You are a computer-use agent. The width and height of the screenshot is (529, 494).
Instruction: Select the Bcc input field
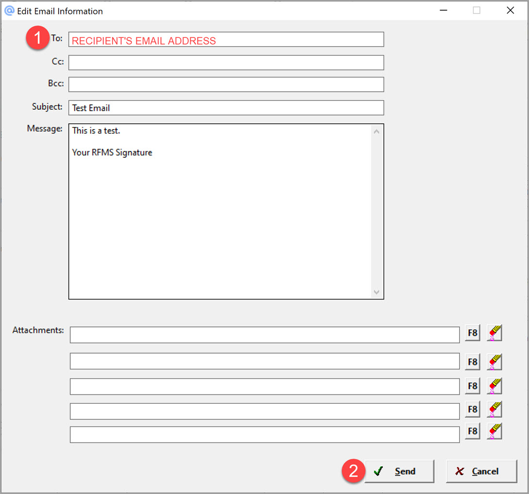click(226, 84)
